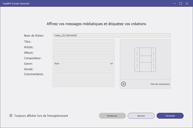Click the film strip cover placeholder

145,60
